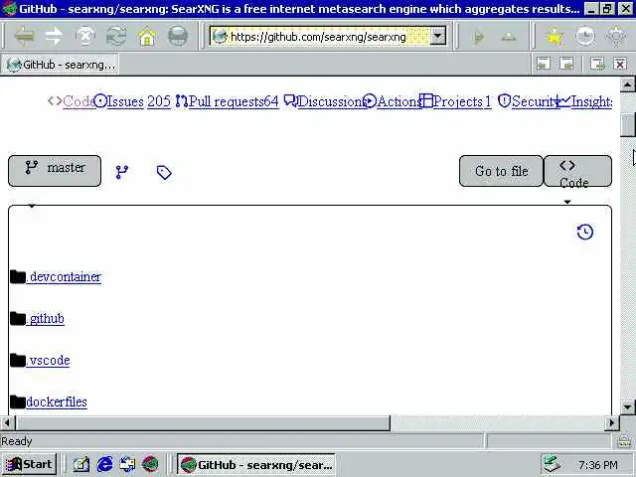
Task: Expand the Code clone dropdown button
Action: (577, 171)
